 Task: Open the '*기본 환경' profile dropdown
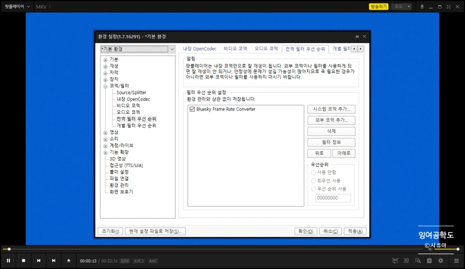click(x=138, y=49)
